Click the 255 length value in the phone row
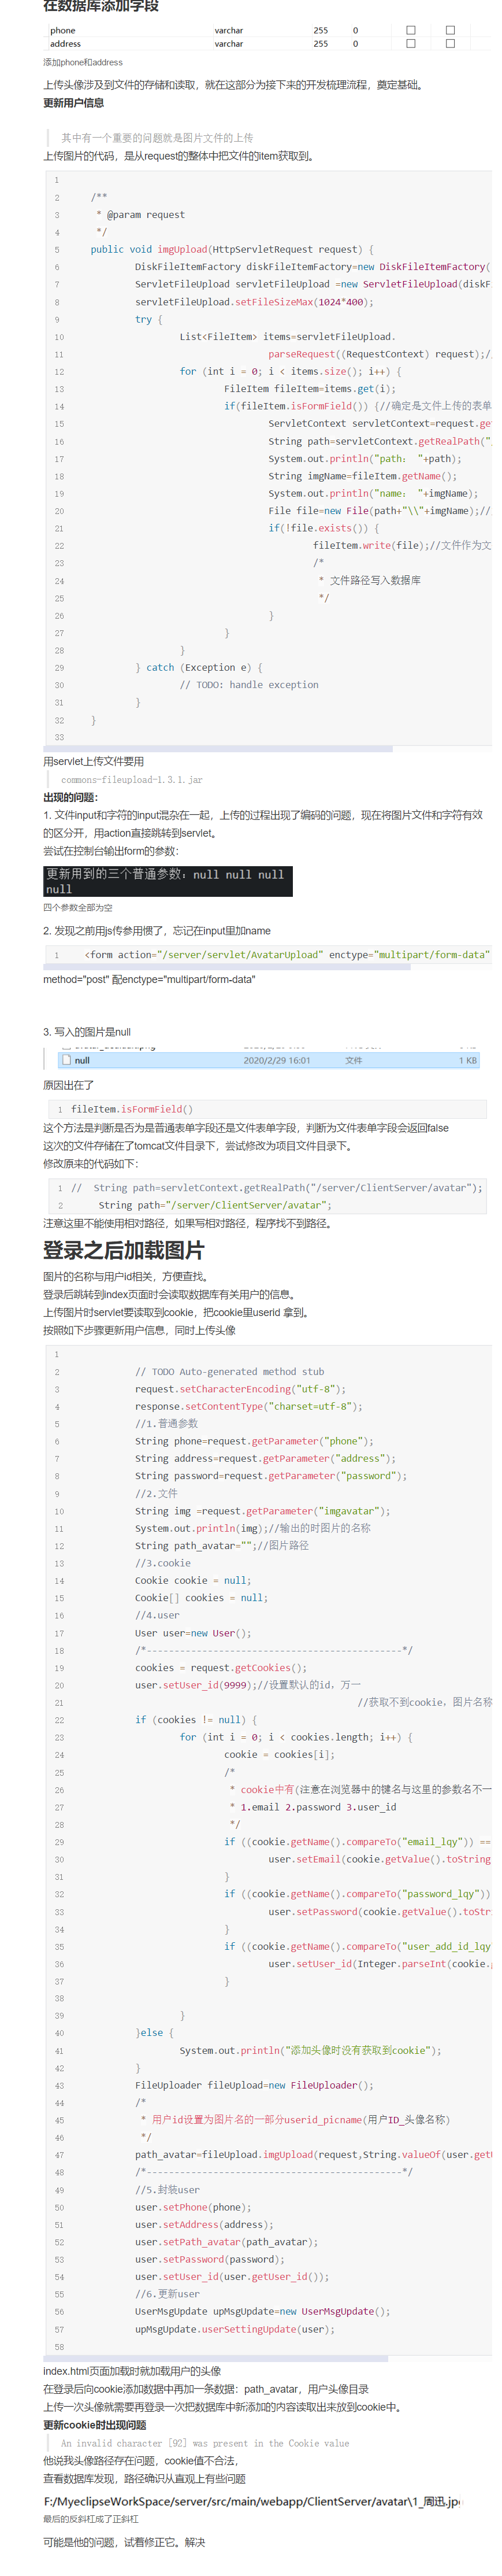Screen dimensions: 502x2576 pos(320,31)
